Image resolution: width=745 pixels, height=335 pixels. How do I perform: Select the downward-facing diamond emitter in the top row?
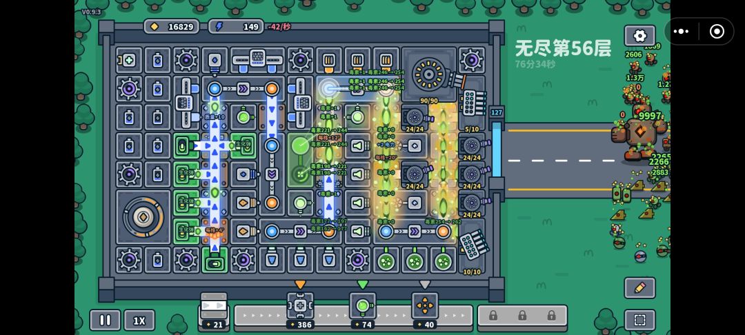pos(215,61)
